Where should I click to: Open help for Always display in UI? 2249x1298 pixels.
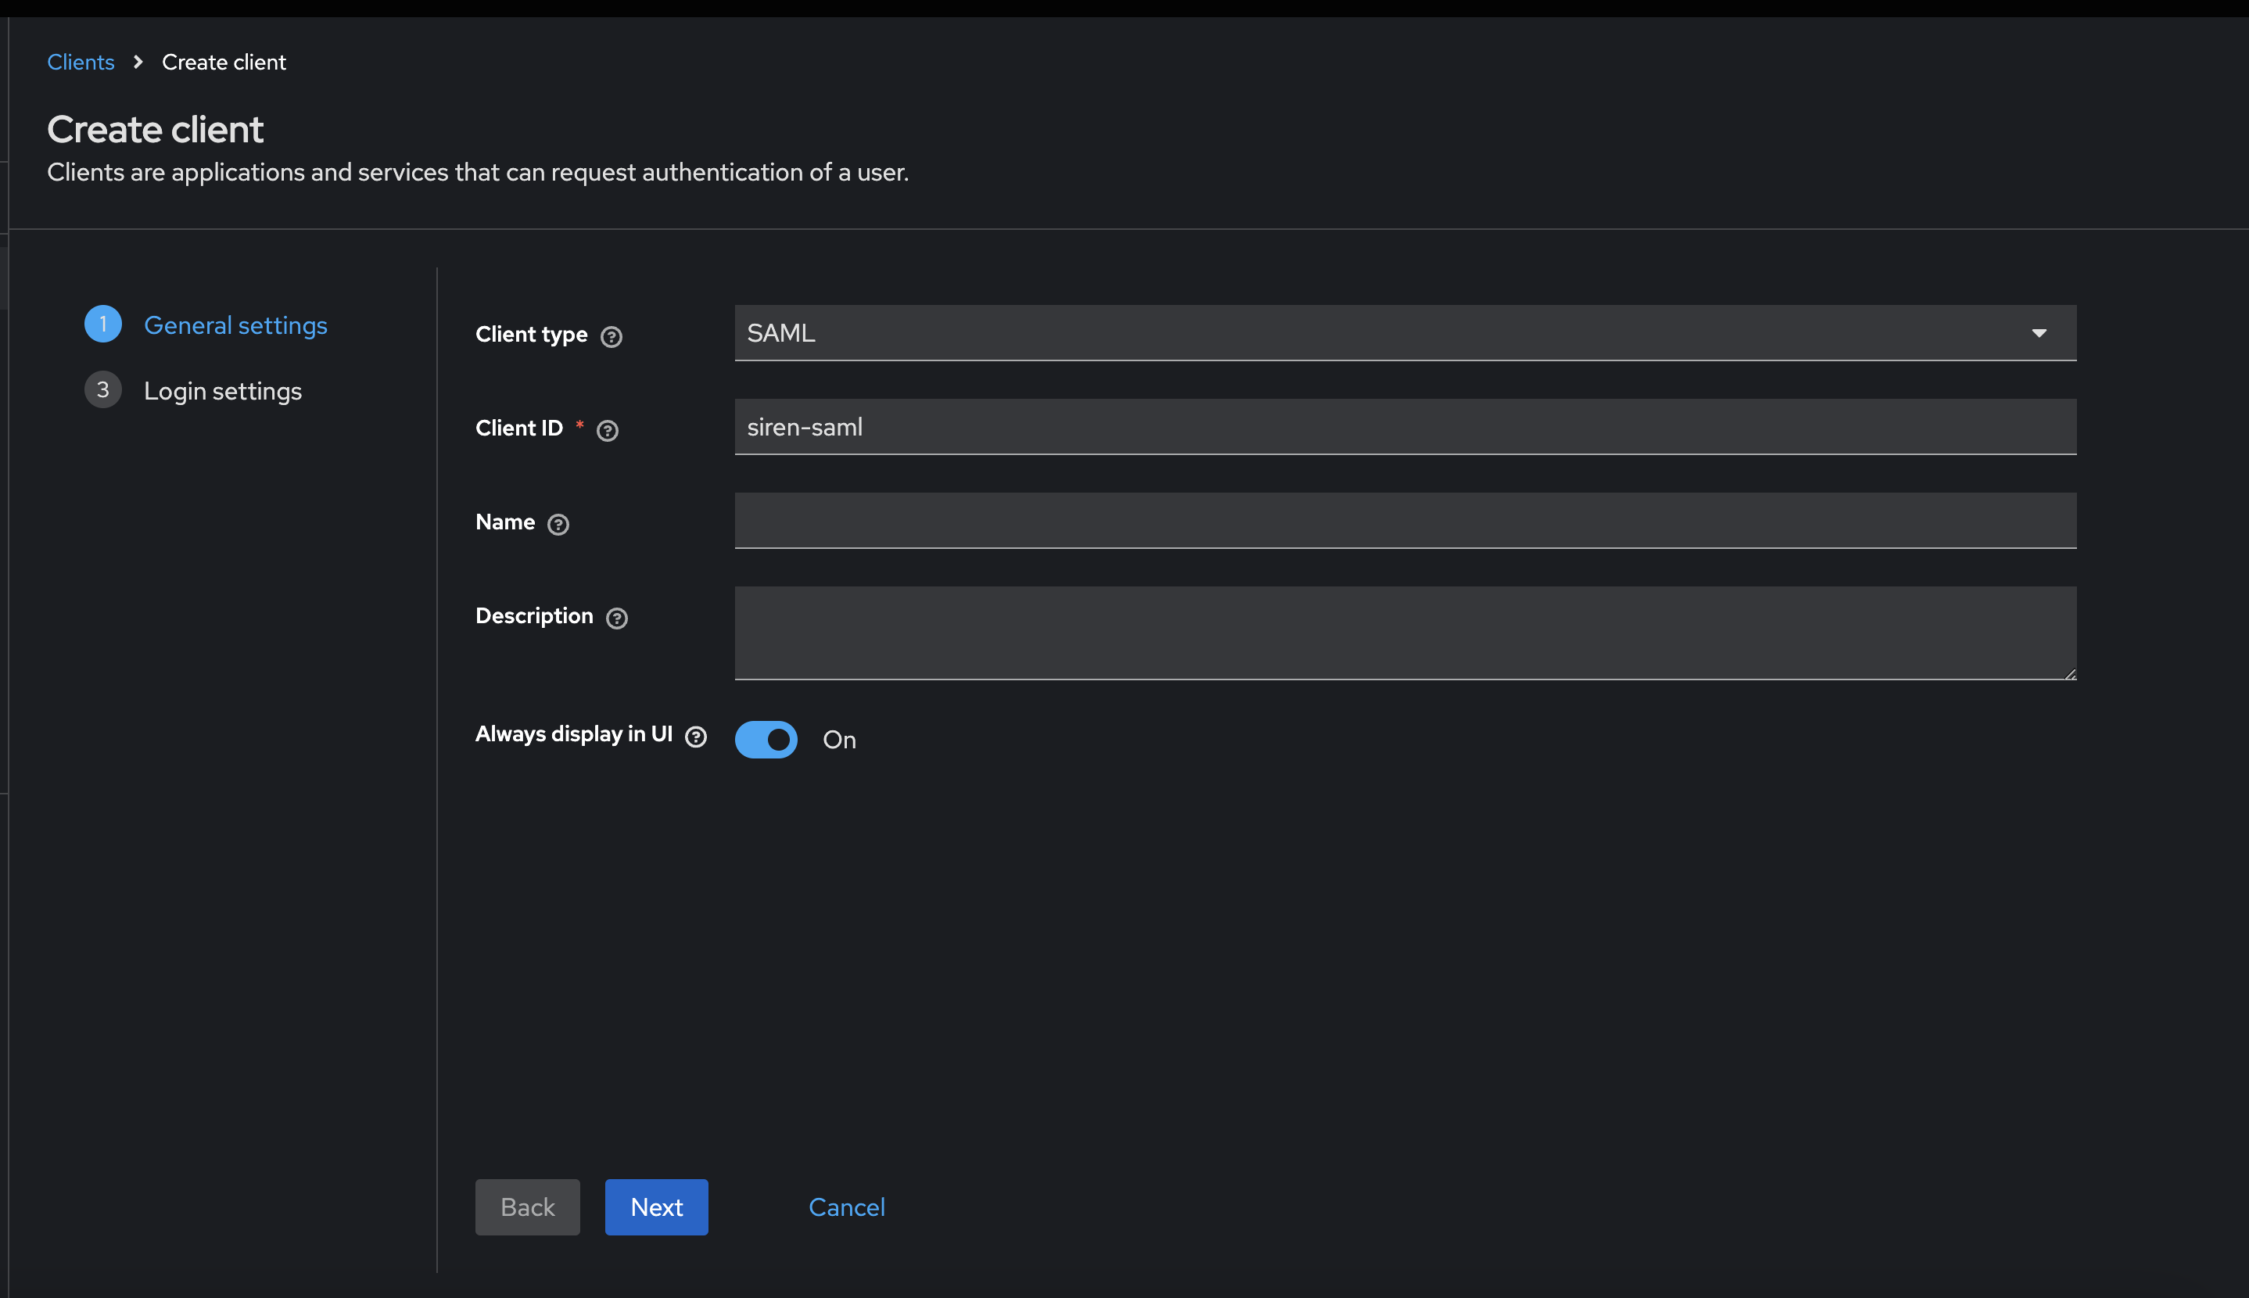[x=695, y=737]
